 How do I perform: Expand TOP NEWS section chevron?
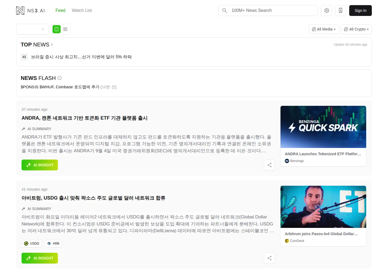tap(52, 45)
